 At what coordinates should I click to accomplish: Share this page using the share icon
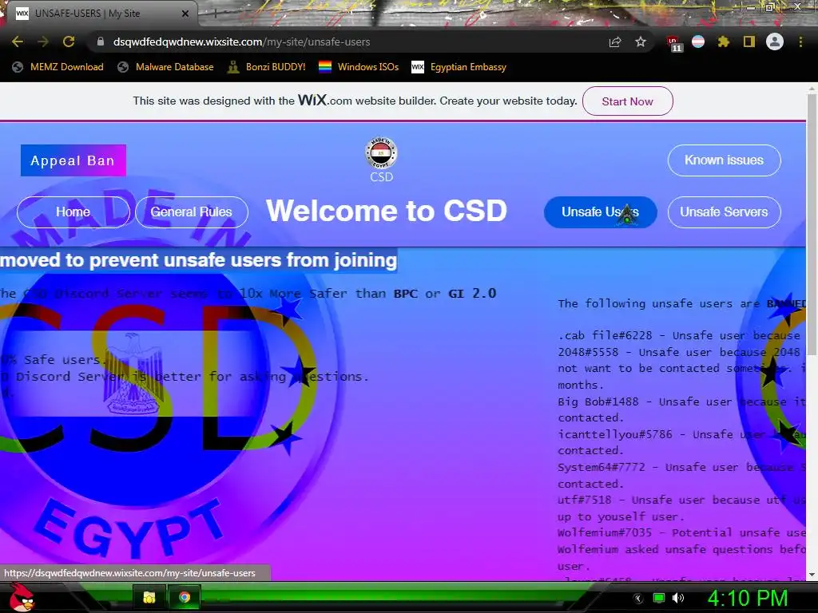[x=615, y=42]
